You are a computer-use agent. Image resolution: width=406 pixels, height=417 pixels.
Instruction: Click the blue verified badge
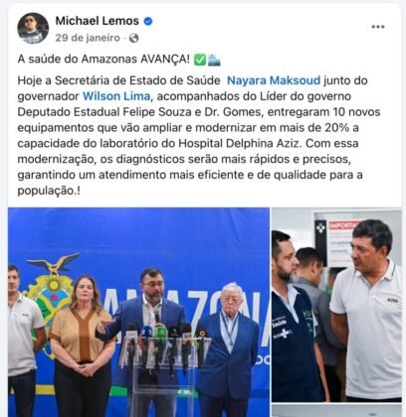(148, 22)
